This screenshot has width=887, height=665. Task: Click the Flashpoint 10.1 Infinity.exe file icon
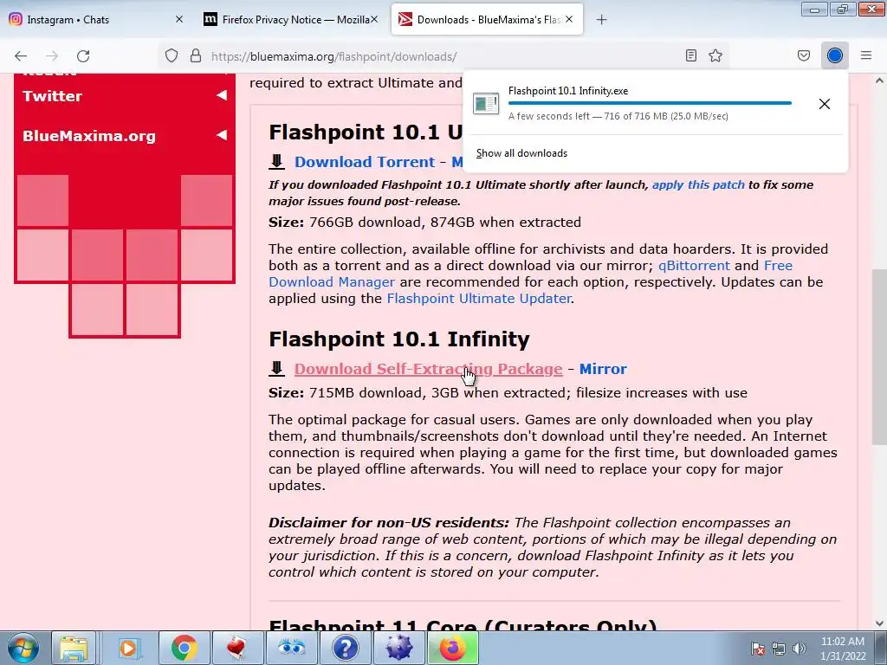tap(486, 104)
